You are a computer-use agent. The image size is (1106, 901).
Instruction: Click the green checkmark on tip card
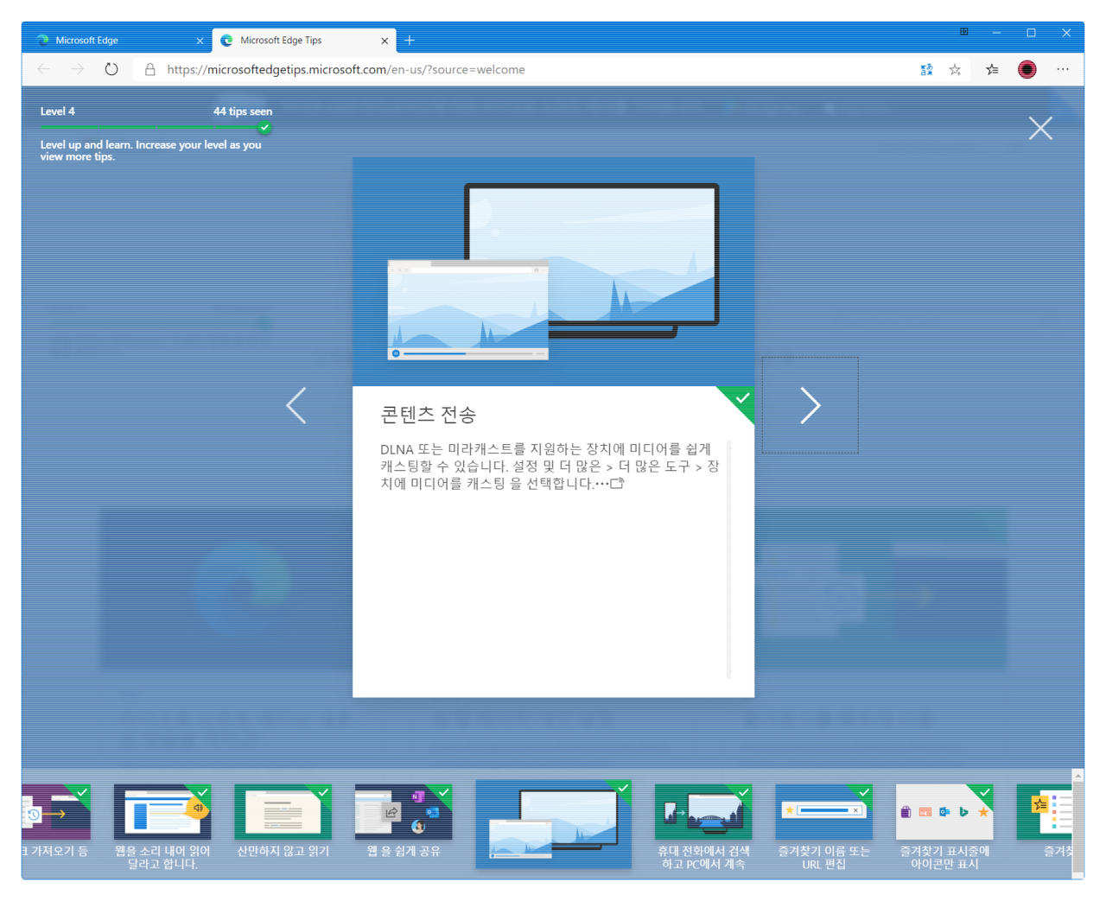(741, 398)
